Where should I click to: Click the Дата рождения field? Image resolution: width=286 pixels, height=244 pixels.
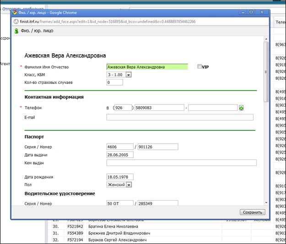point(120,177)
